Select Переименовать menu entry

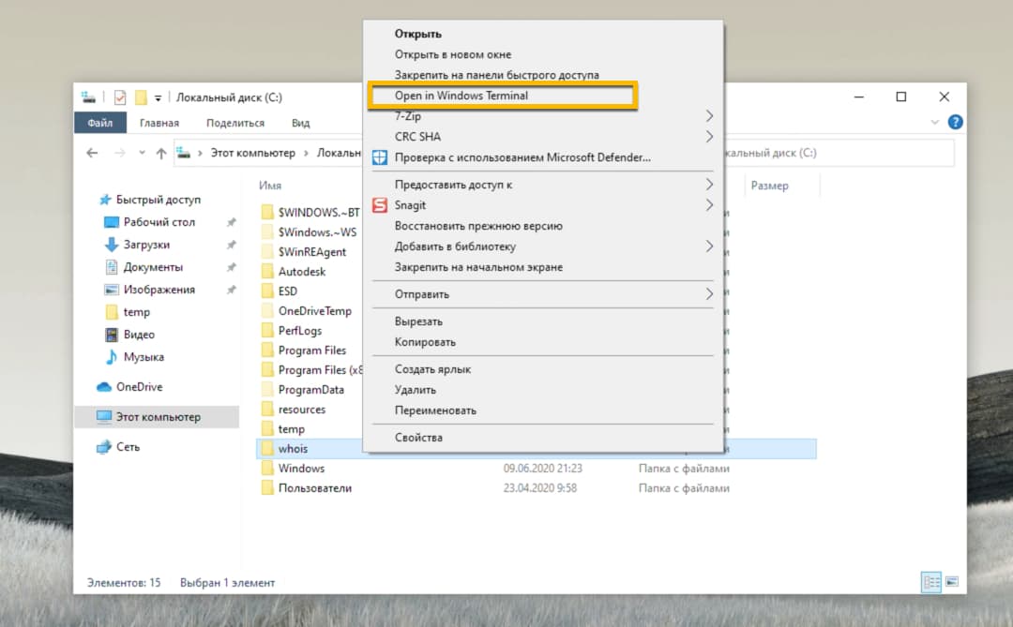click(x=435, y=411)
